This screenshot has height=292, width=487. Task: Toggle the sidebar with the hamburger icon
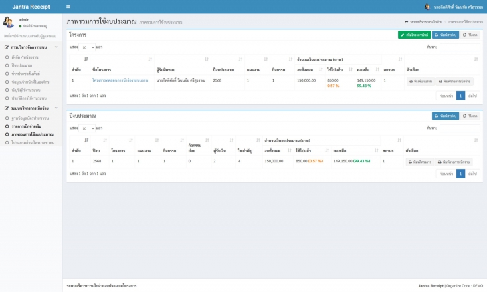[x=68, y=7]
